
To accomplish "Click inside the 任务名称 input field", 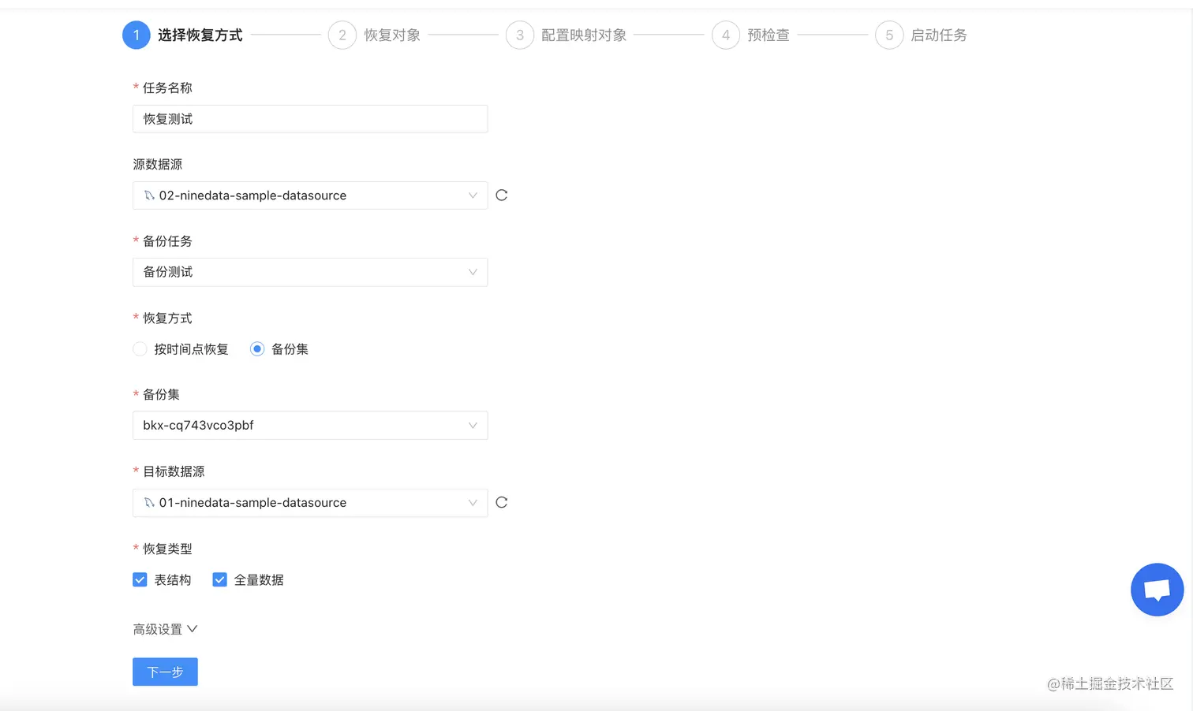I will tap(310, 118).
